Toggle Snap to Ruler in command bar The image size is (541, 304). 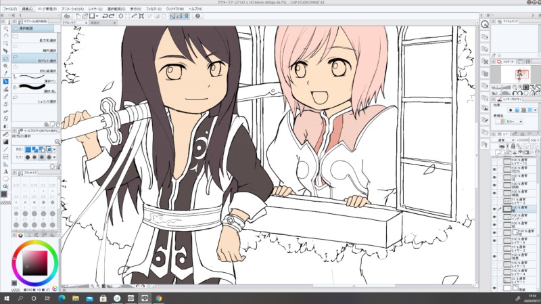pos(172,16)
